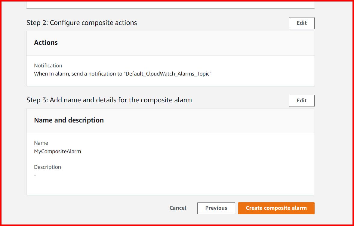The width and height of the screenshot is (354, 226).
Task: Click Edit for Step 3 name and details
Action: [x=301, y=101]
